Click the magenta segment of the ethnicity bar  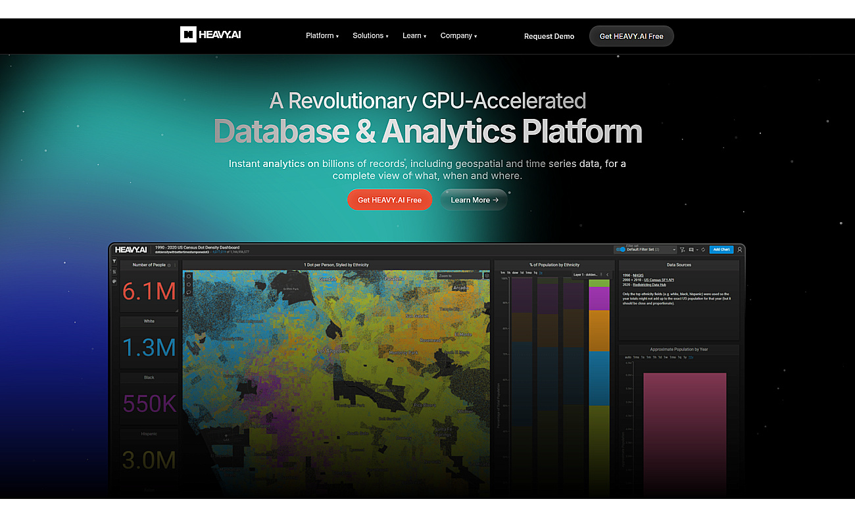click(599, 298)
